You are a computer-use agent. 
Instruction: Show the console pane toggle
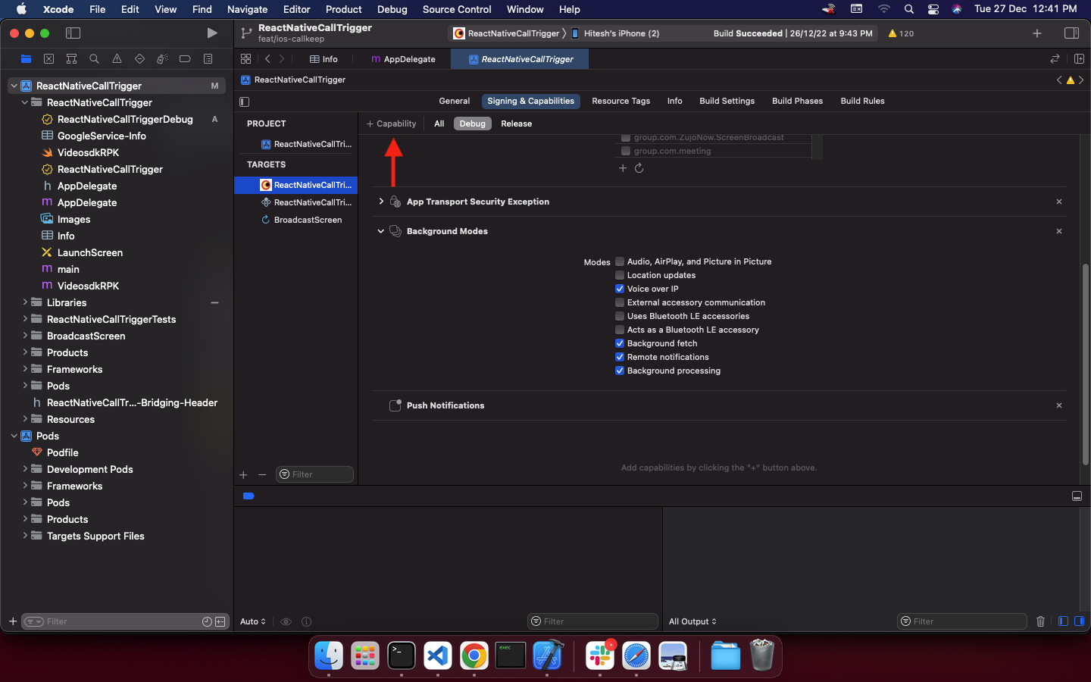1079,621
